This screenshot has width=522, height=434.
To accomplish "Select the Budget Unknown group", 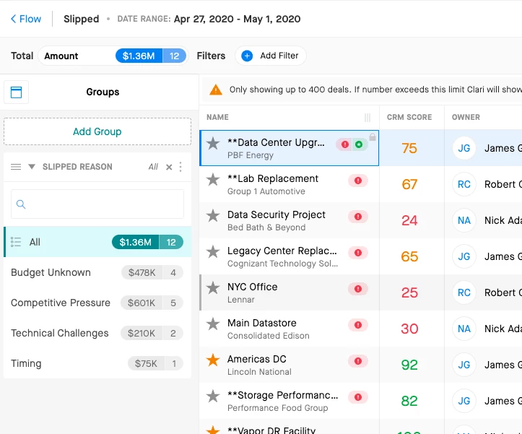I will coord(97,272).
